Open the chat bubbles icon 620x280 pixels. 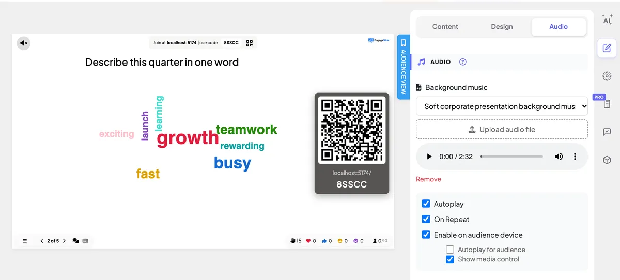point(76,241)
